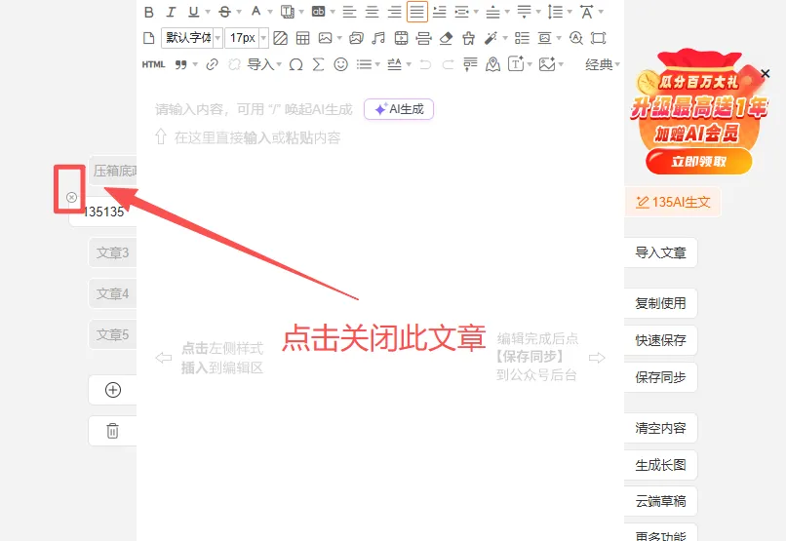
Task: Open the font color dropdown arrow
Action: click(270, 12)
